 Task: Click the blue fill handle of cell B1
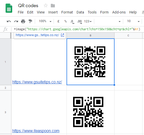click(x=114, y=85)
